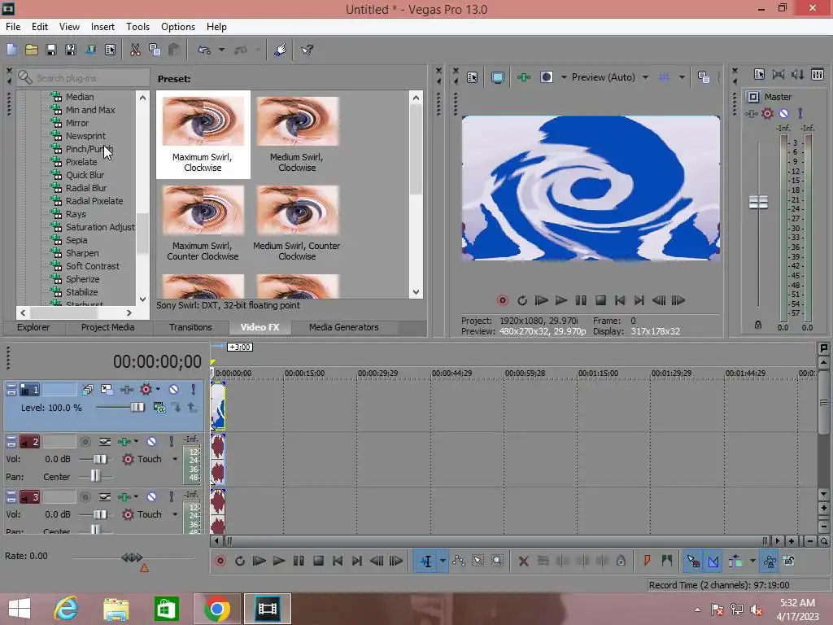Click the New project icon in toolbar
The width and height of the screenshot is (833, 625).
[11, 50]
